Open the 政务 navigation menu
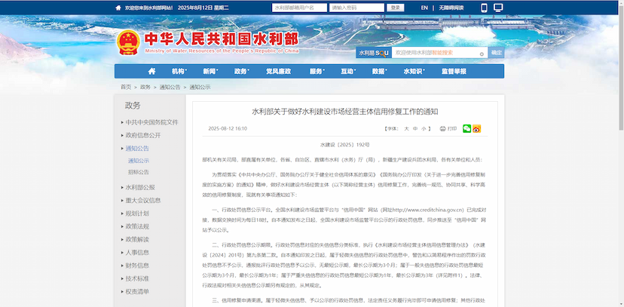The width and height of the screenshot is (624, 307). pos(242,71)
